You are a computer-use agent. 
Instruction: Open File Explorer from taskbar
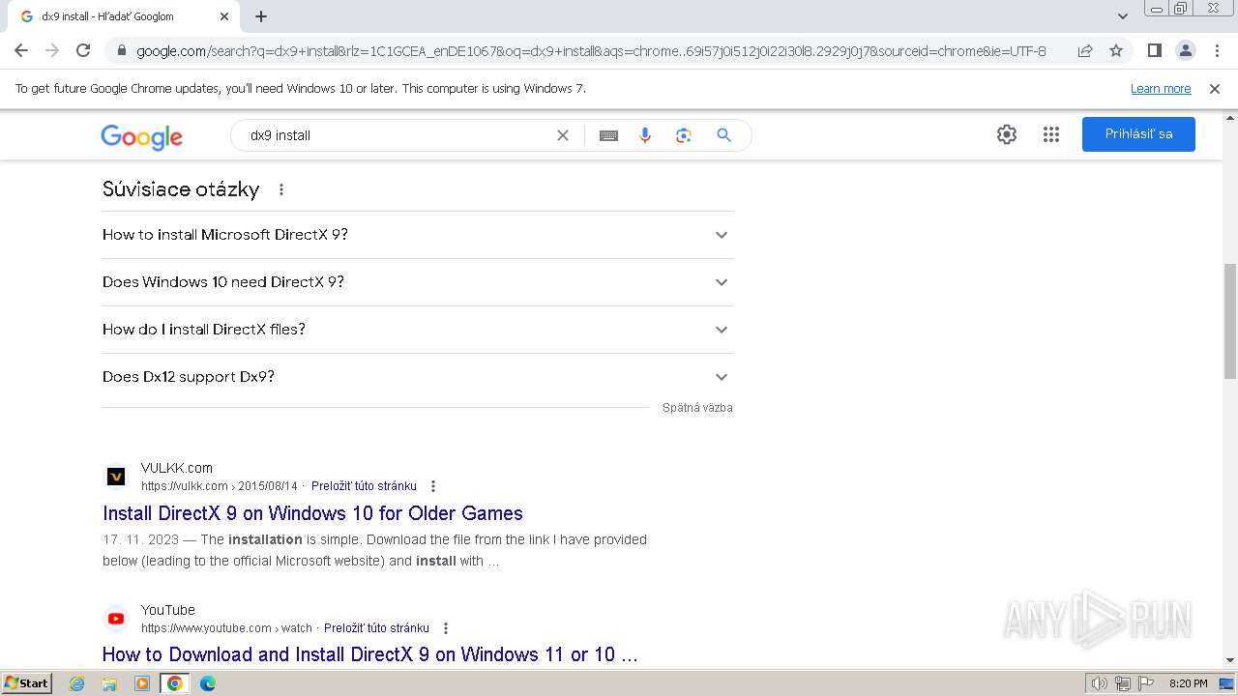coord(109,683)
